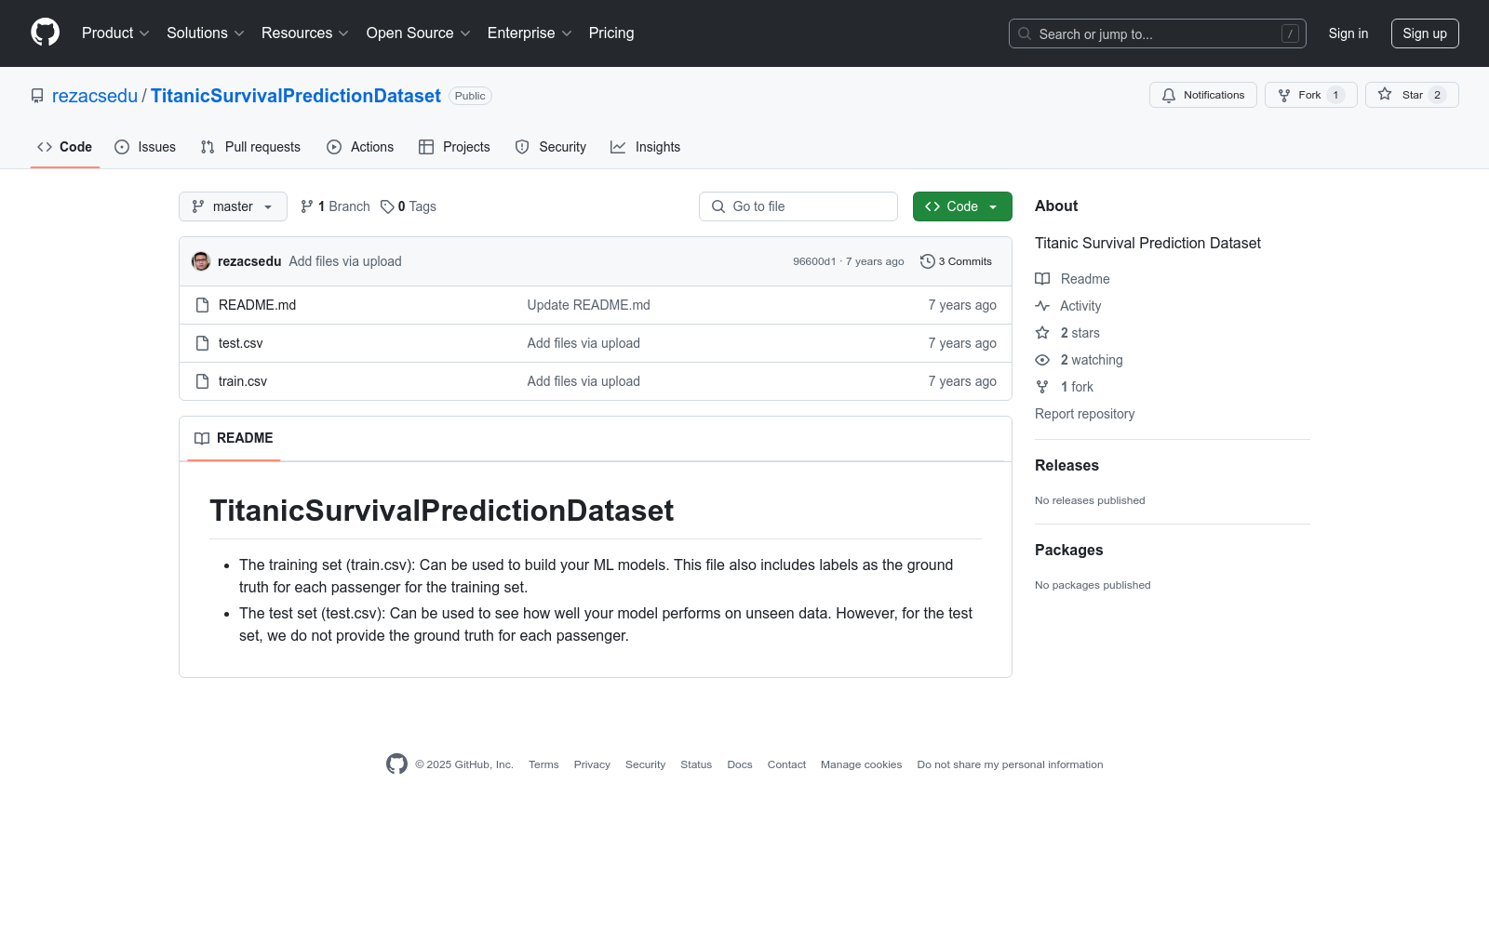
Task: Switch to the Projects tab
Action: pos(454,147)
